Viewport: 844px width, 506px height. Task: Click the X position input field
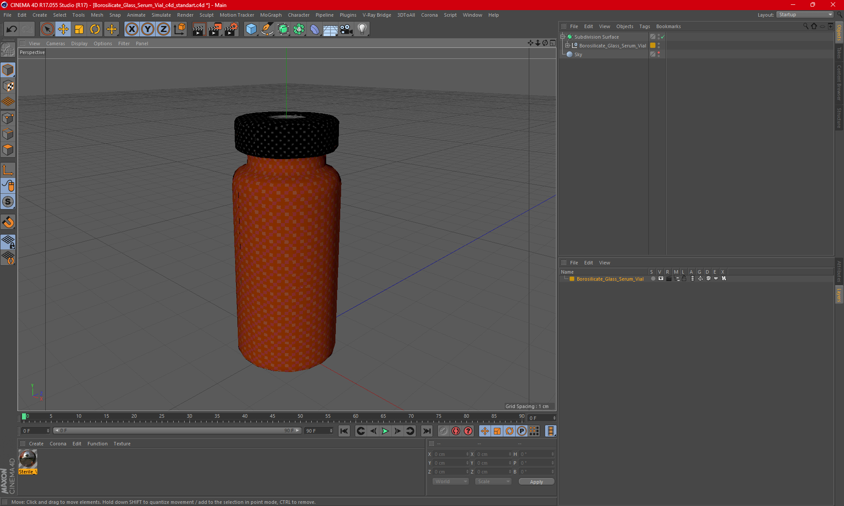click(x=450, y=454)
